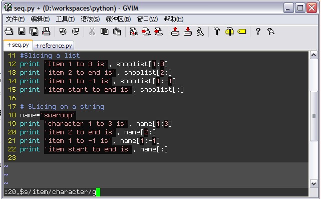This screenshot has height=199, width=321.
Task: Open the 帮助(H) menu
Action: pos(174,19)
